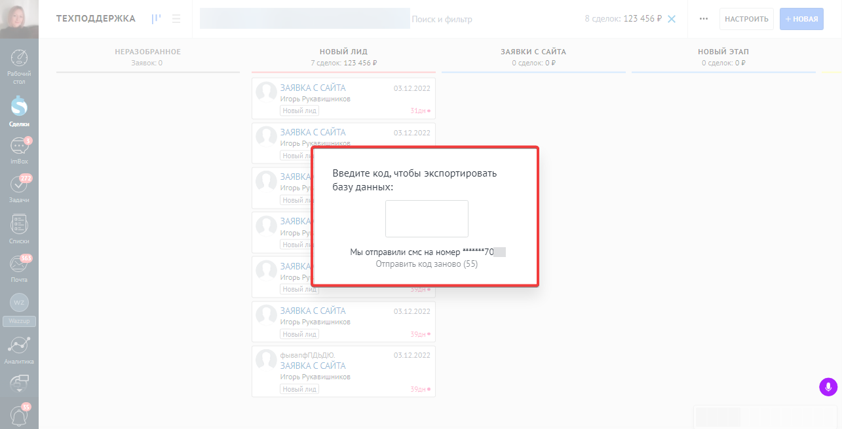Screen dimensions: 842x429
Task: Click the + НОВАЯ deal button
Action: point(802,19)
